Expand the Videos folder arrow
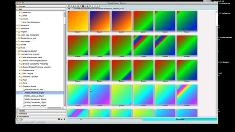235x132 pixels. pyautogui.click(x=19, y=19)
